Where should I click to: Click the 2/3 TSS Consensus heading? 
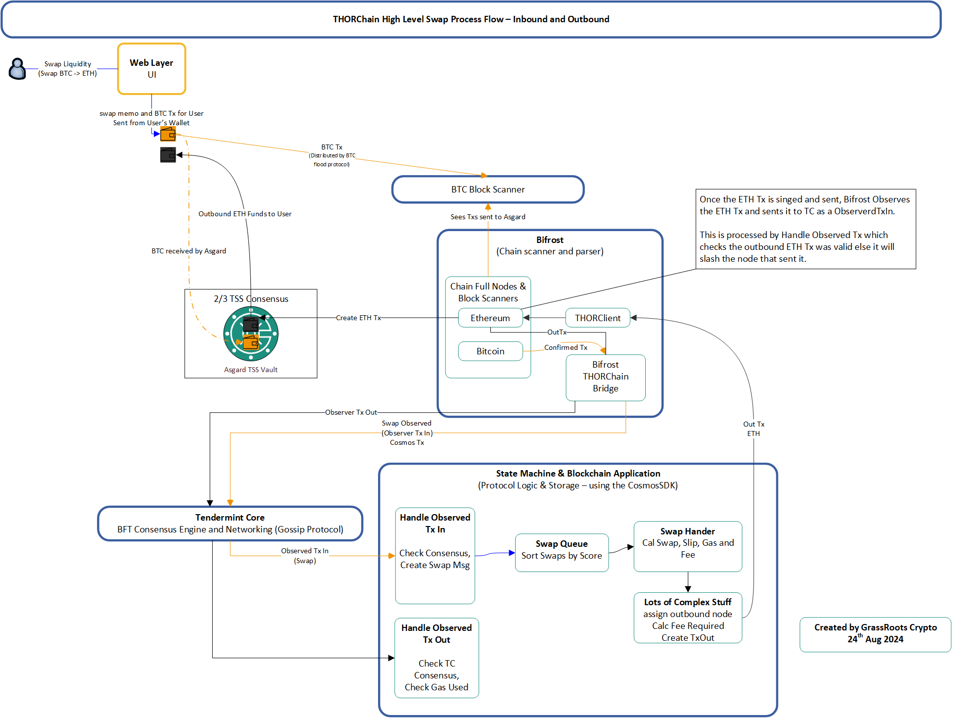251,299
